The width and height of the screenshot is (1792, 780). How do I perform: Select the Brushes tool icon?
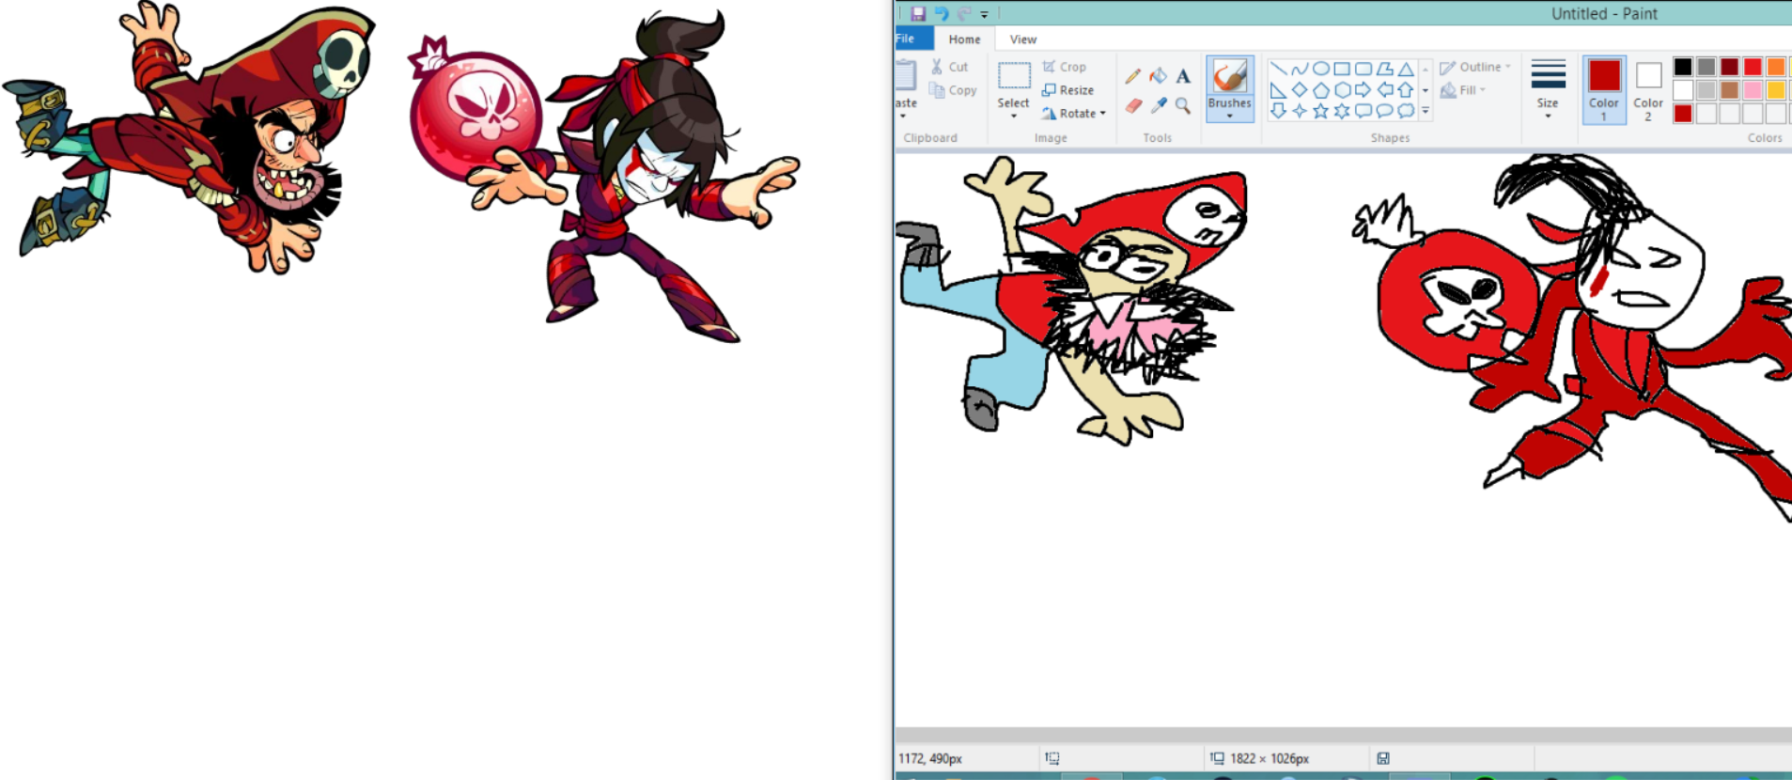pyautogui.click(x=1230, y=75)
